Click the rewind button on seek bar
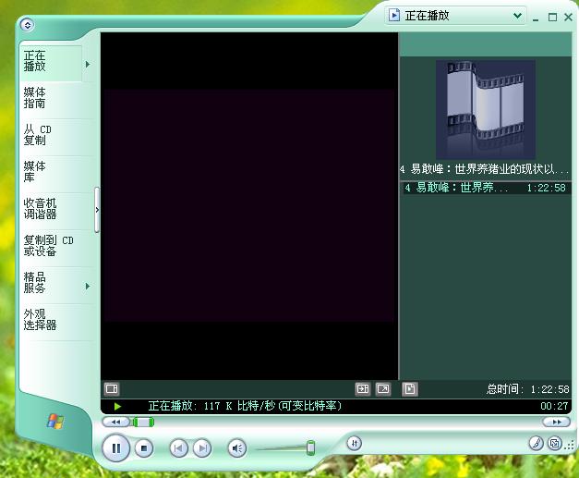The image size is (579, 478). click(115, 422)
